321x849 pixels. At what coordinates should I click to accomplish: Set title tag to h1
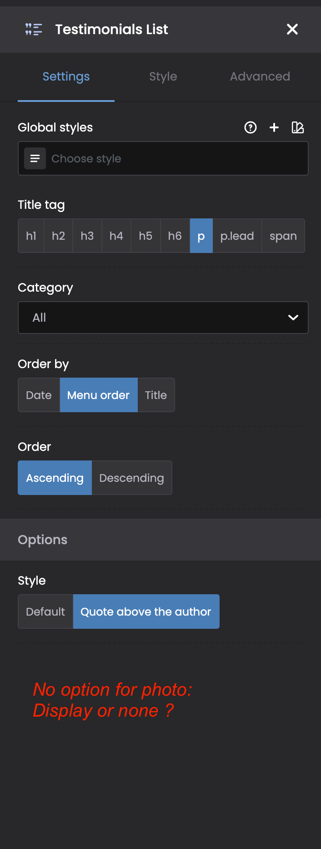(x=31, y=236)
